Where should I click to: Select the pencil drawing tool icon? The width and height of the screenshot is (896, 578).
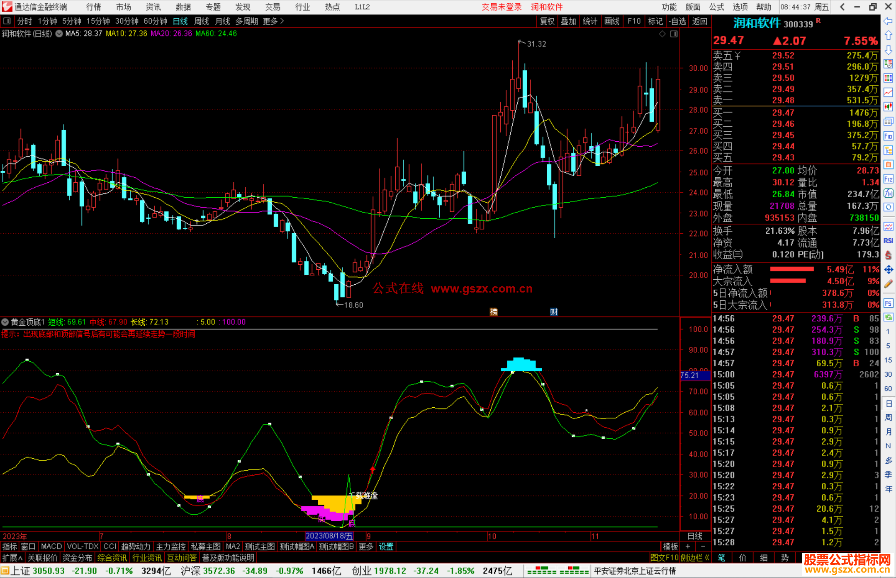coord(888,284)
